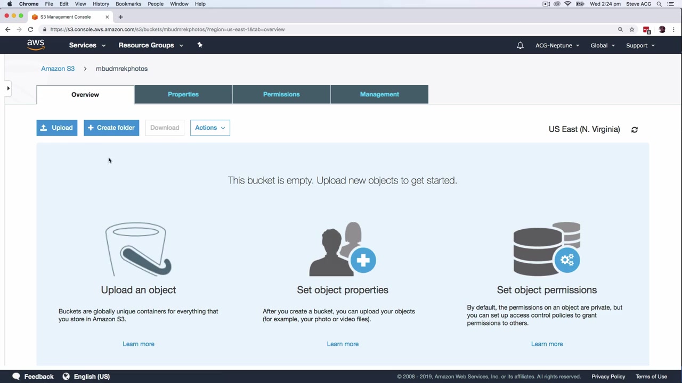This screenshot has height=383, width=682.
Task: Go forward in browser history
Action: point(19,29)
